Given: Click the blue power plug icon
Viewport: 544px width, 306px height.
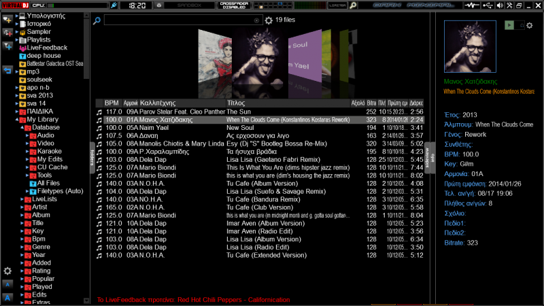Looking at the screenshot, I should [x=114, y=5].
